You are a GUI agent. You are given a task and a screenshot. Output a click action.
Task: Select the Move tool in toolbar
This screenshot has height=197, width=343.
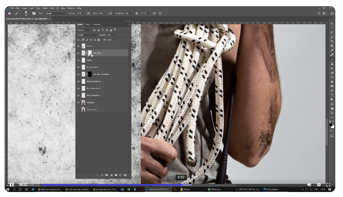pyautogui.click(x=332, y=24)
